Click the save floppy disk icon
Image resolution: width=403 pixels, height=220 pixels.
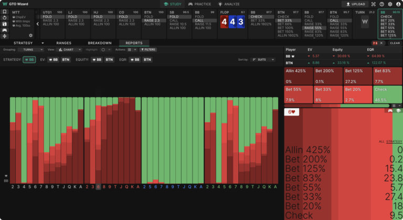[x=5, y=24]
